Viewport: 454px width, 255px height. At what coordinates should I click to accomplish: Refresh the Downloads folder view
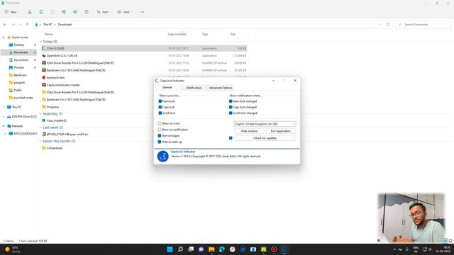coord(388,25)
